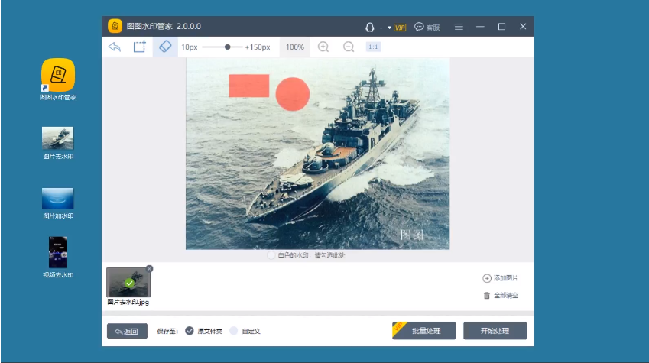Screen dimensions: 649x363
Task: Zoom in with the magnifier plus icon
Action: [x=323, y=47]
